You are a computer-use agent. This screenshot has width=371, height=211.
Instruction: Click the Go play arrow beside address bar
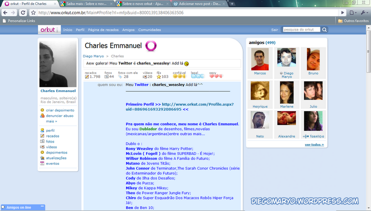342,12
